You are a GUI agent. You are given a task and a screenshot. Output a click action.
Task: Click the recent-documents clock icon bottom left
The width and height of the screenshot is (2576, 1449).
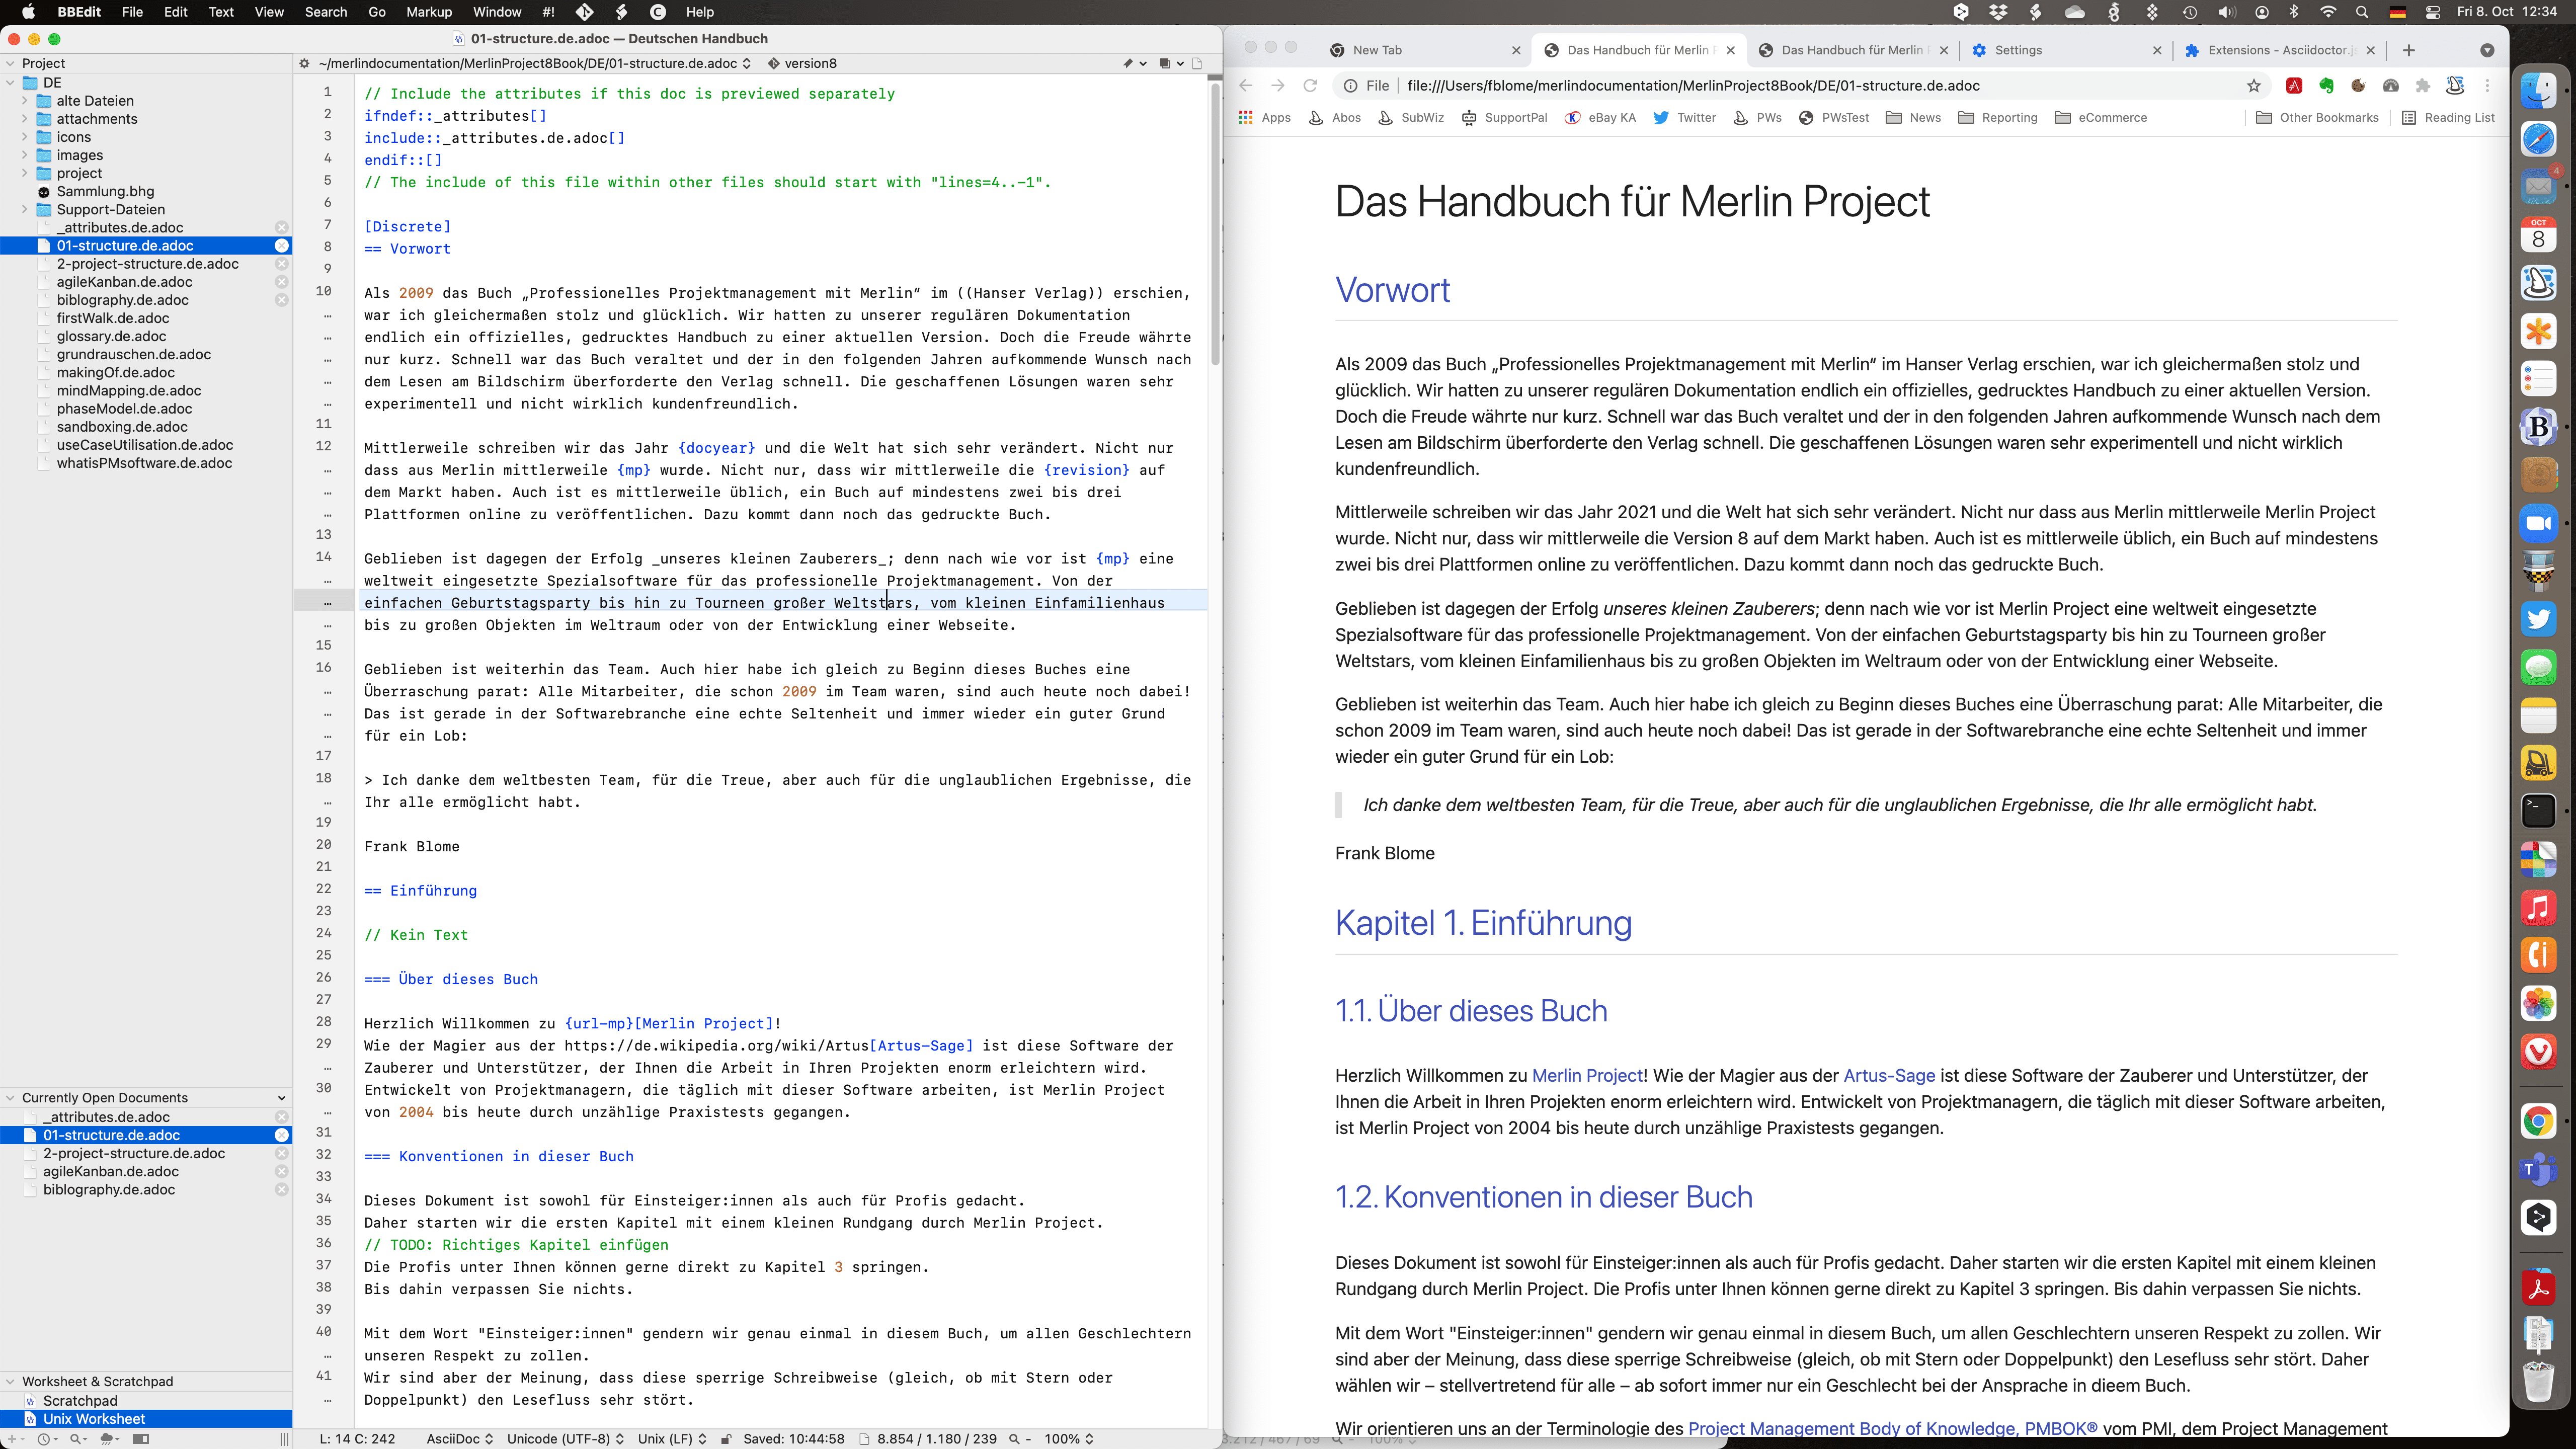coord(44,1438)
